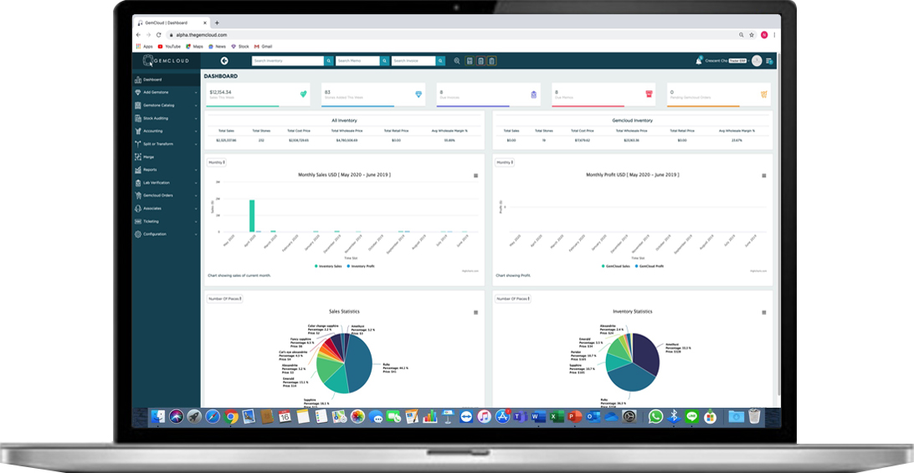The height and width of the screenshot is (473, 914).
Task: Click into the Search Memo field
Action: pos(358,61)
